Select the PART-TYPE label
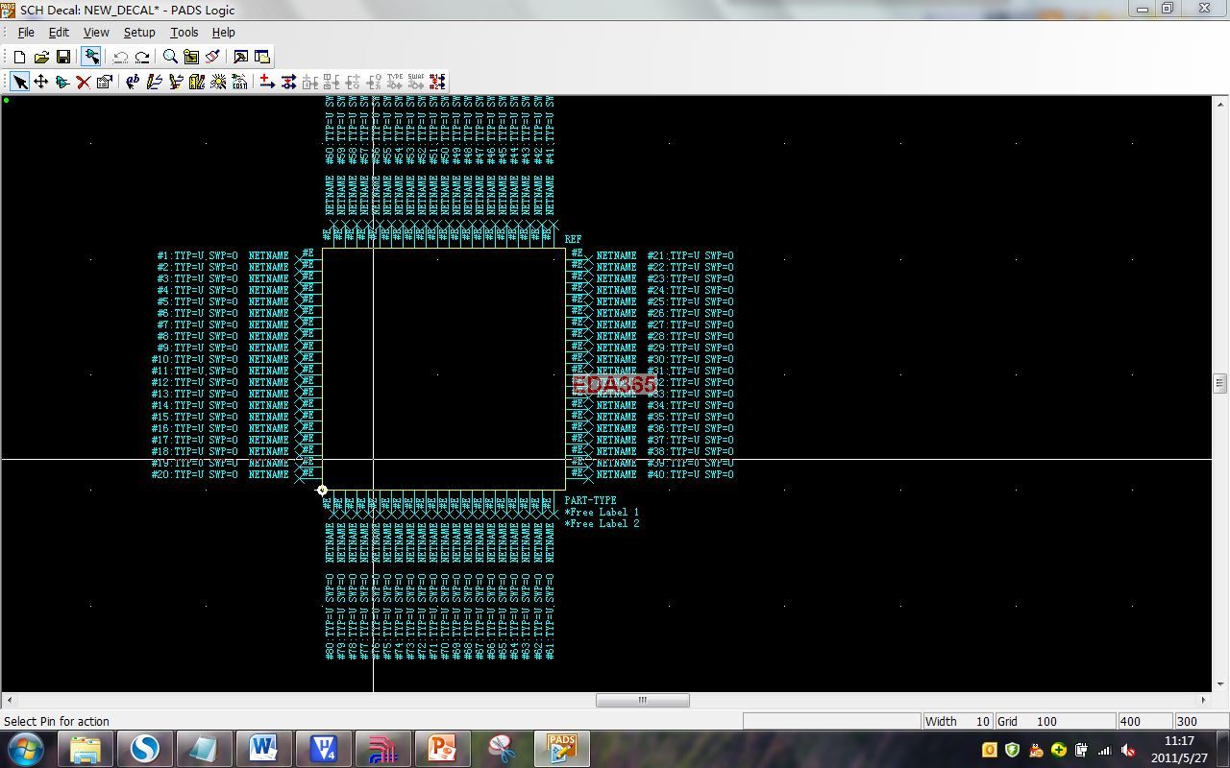Viewport: 1230px width, 768px height. (590, 500)
